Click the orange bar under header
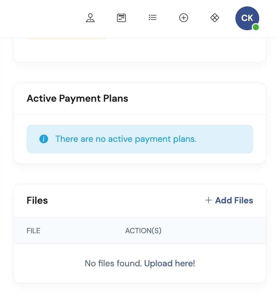This screenshot has width=277, height=299. (67, 39)
